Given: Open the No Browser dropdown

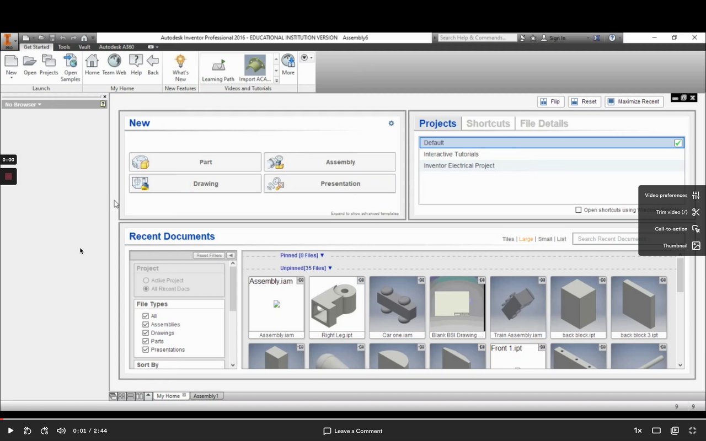Looking at the screenshot, I should click(x=23, y=104).
